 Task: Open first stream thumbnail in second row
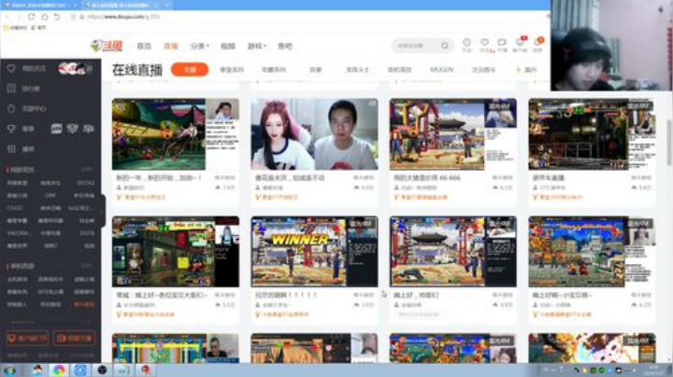pyautogui.click(x=176, y=251)
